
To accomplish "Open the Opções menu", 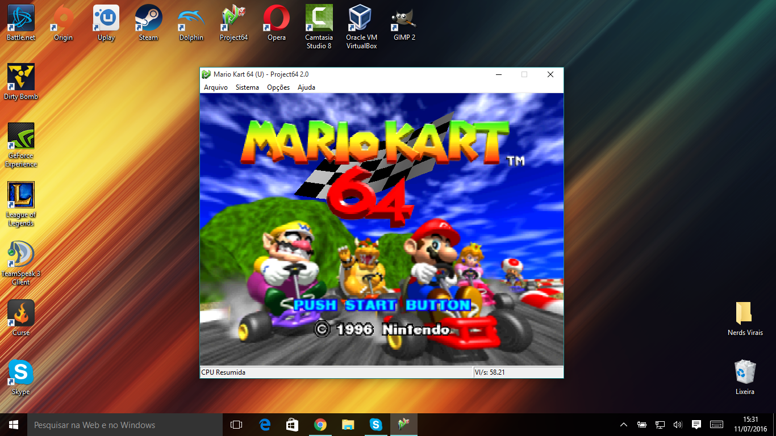I will click(278, 87).
